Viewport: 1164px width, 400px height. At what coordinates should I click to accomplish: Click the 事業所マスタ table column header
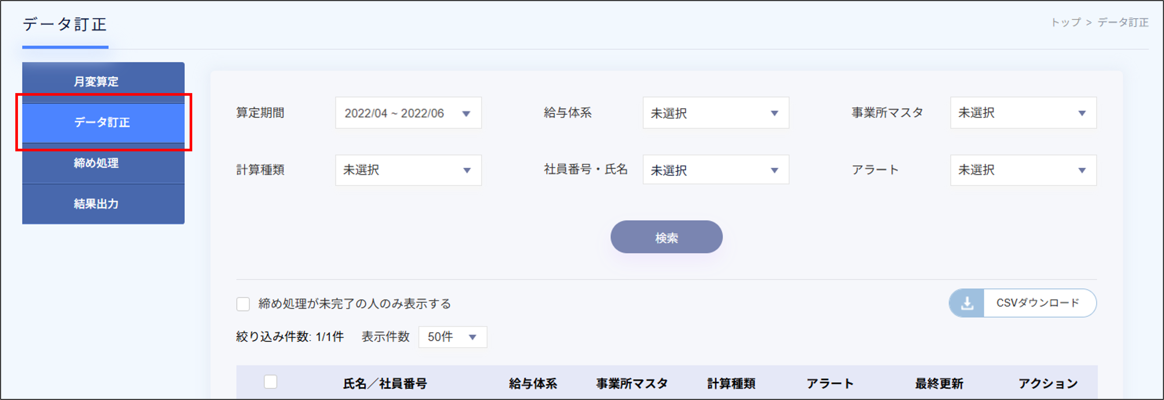(x=632, y=384)
